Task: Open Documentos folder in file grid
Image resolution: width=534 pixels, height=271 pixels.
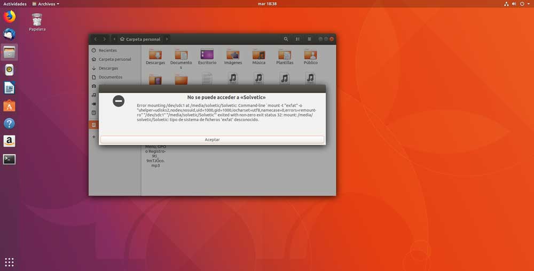Action: click(181, 59)
